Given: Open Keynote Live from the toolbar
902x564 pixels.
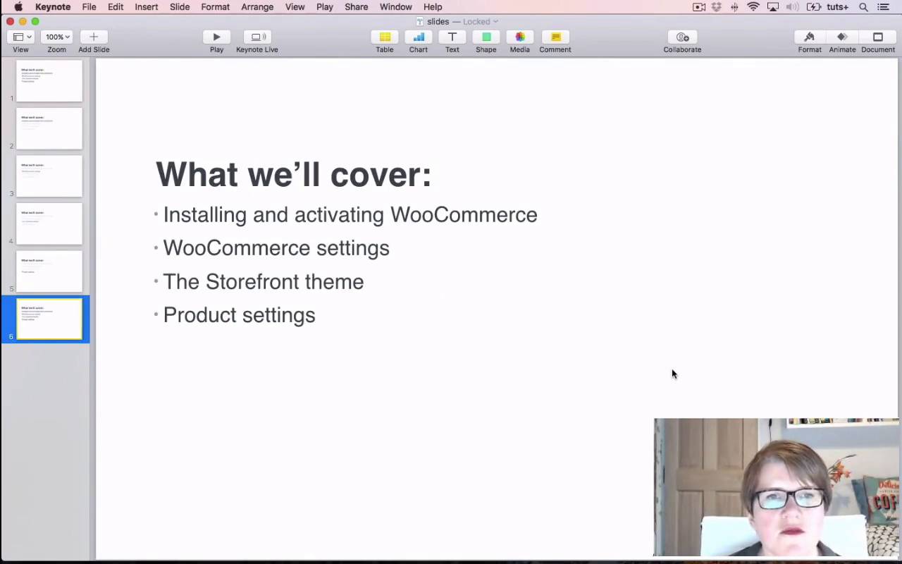Looking at the screenshot, I should 257,37.
